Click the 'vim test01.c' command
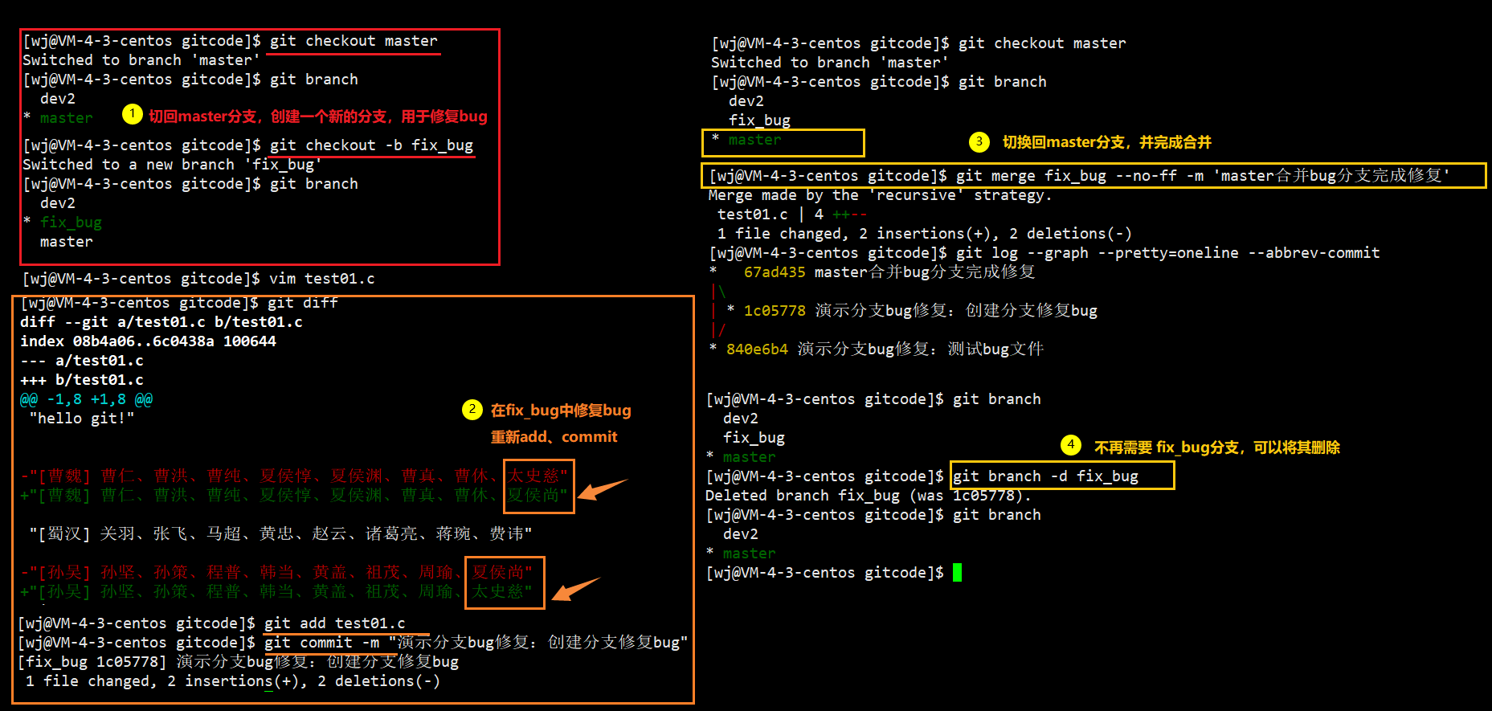This screenshot has width=1492, height=711. (x=321, y=279)
